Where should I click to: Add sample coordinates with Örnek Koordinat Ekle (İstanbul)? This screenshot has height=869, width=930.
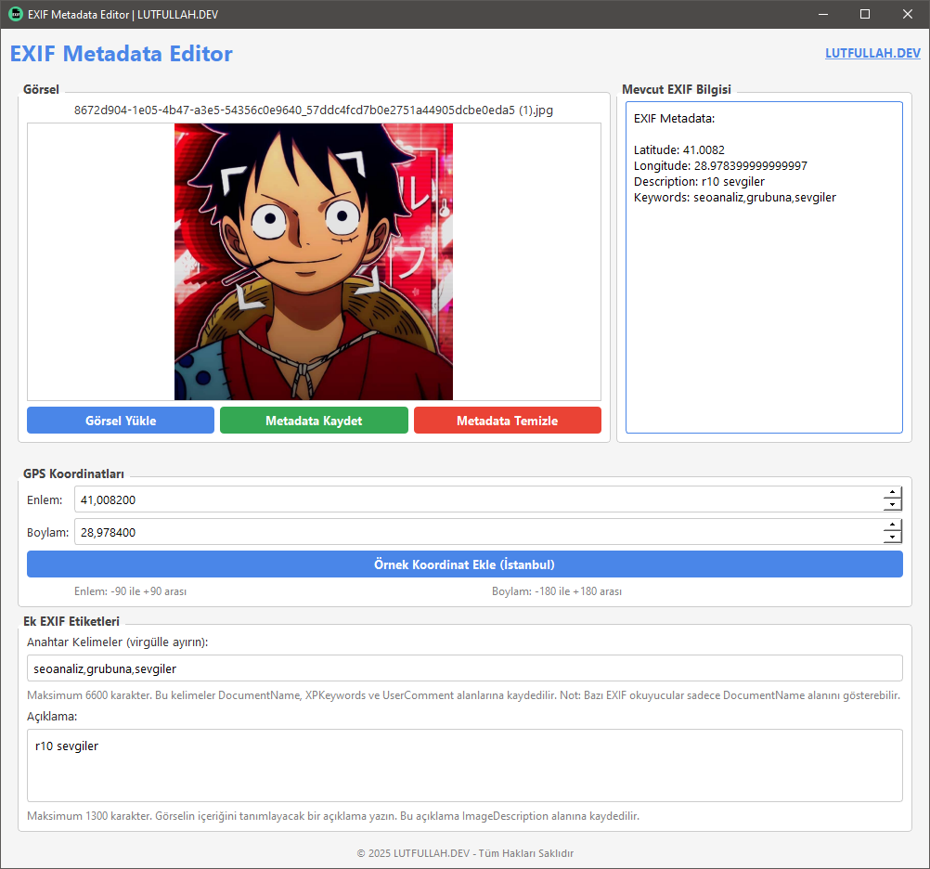pyautogui.click(x=464, y=564)
